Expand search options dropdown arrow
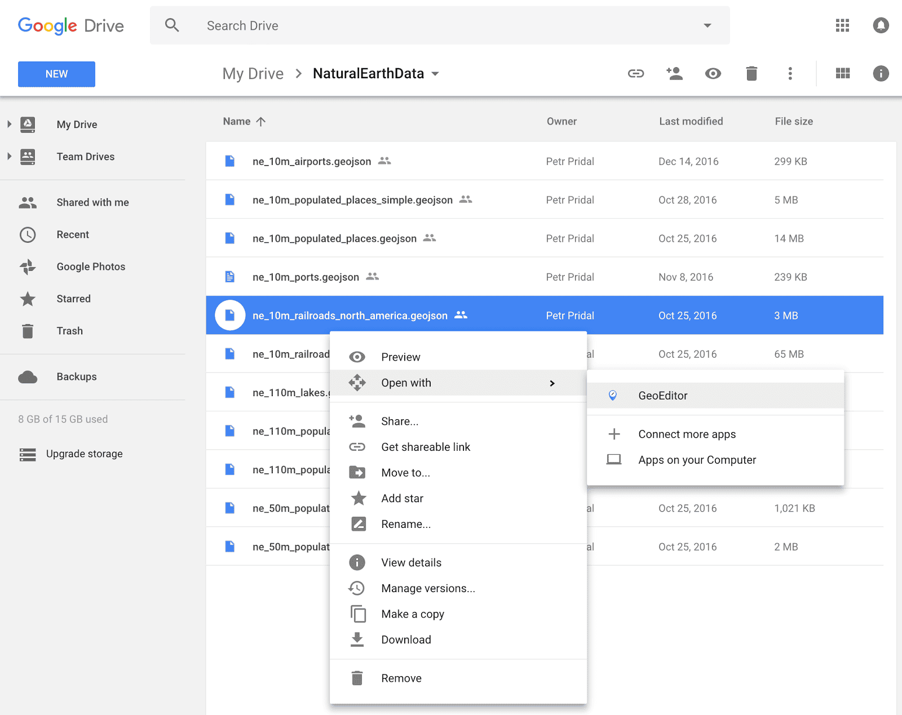 point(707,25)
